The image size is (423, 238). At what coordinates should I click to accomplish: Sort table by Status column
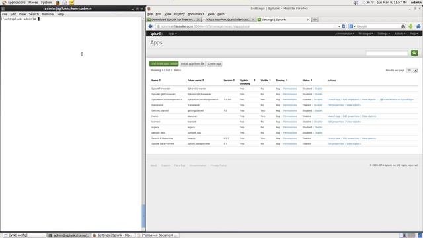pyautogui.click(x=307, y=81)
